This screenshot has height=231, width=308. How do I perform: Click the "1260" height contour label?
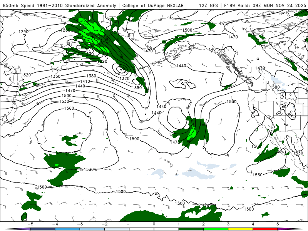(65, 30)
